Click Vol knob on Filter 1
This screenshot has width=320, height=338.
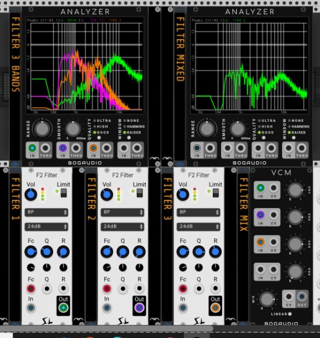31,195
